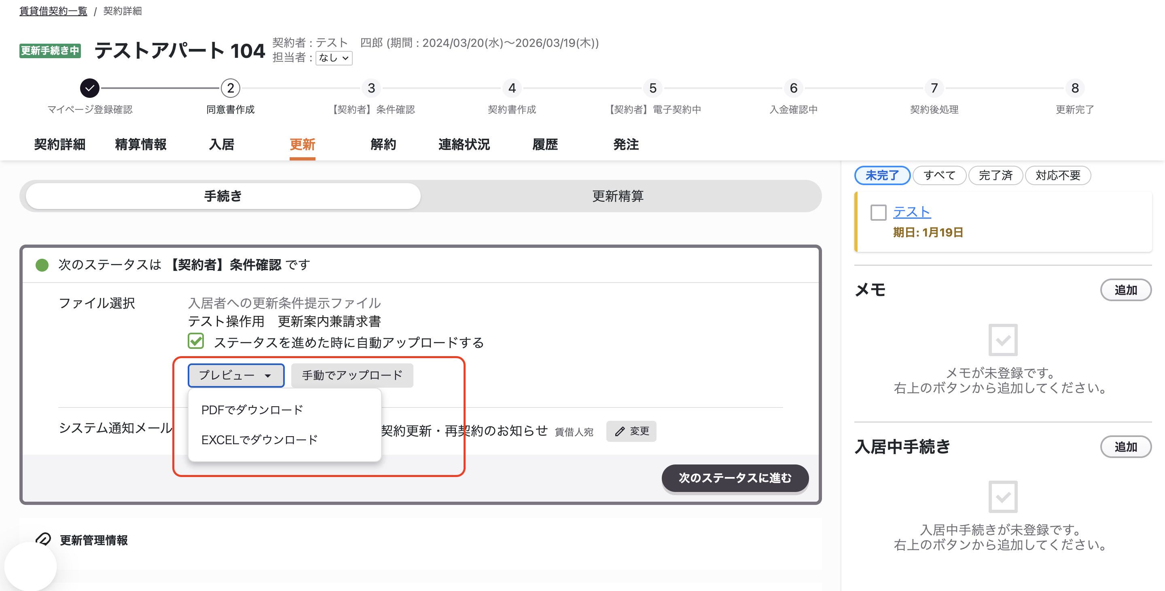The image size is (1165, 591).
Task: Open the 担当者 なし dropdown
Action: 334,58
